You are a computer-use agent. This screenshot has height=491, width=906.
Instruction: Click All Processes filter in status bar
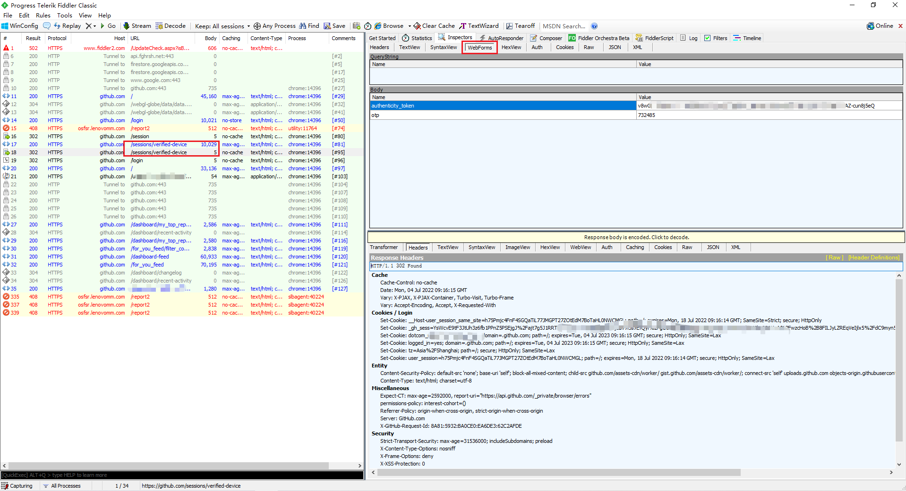pos(62,486)
